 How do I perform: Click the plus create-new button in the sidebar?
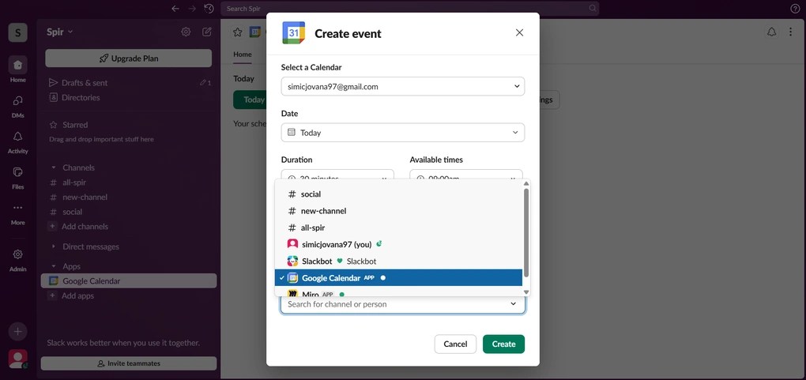pos(17,332)
